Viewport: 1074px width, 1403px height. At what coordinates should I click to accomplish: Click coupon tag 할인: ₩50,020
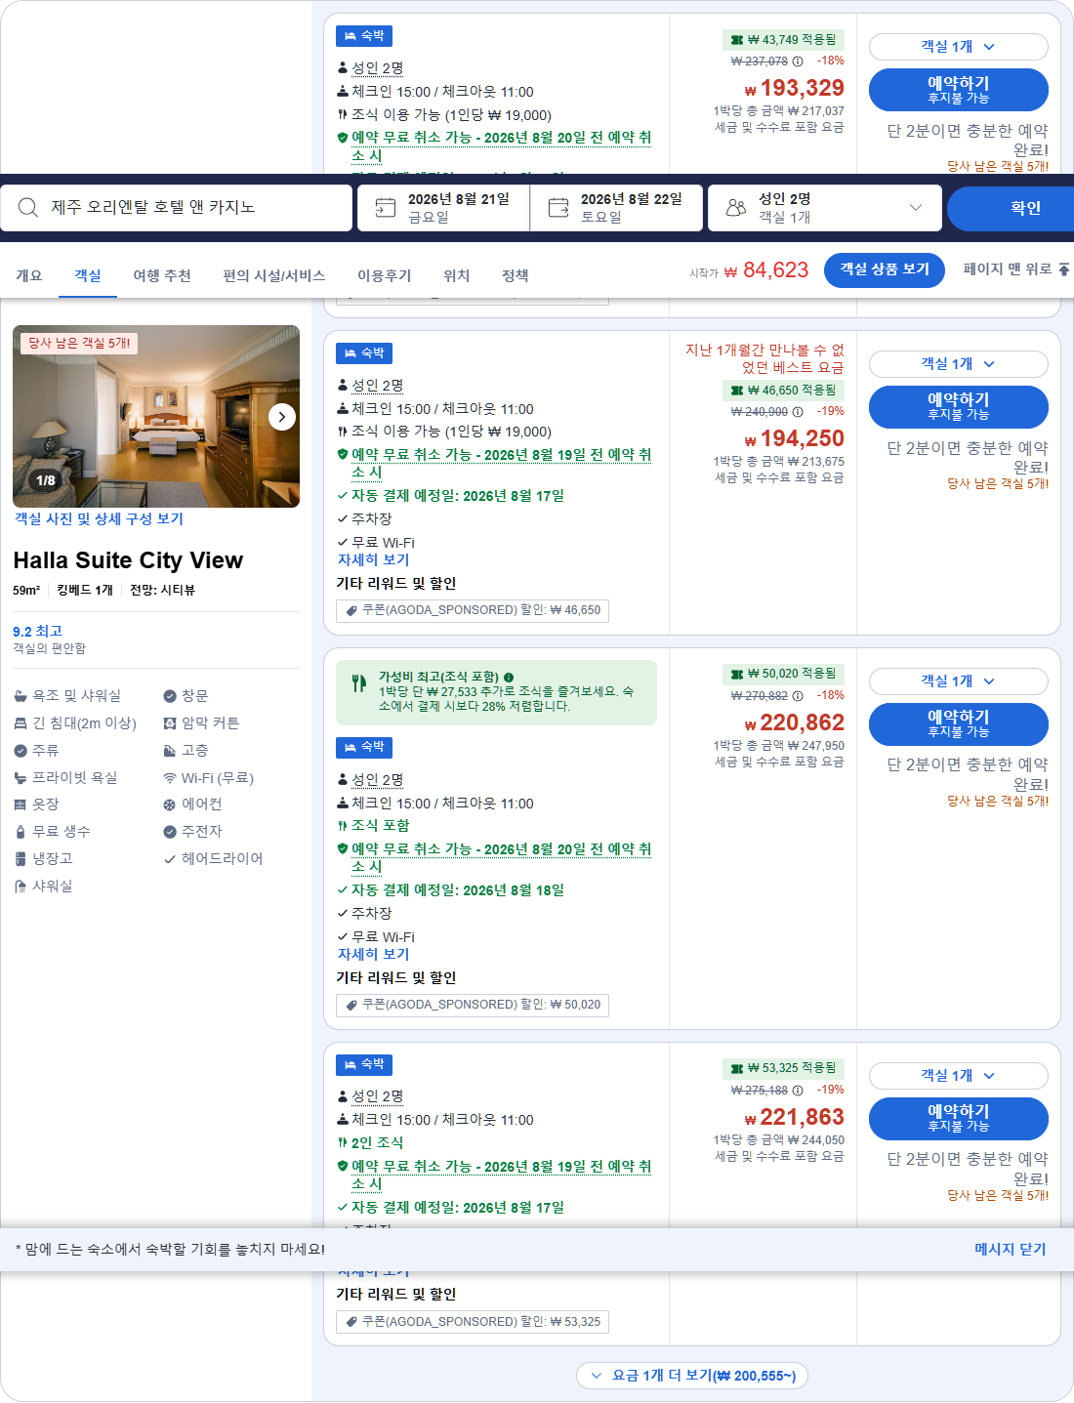pyautogui.click(x=473, y=1005)
